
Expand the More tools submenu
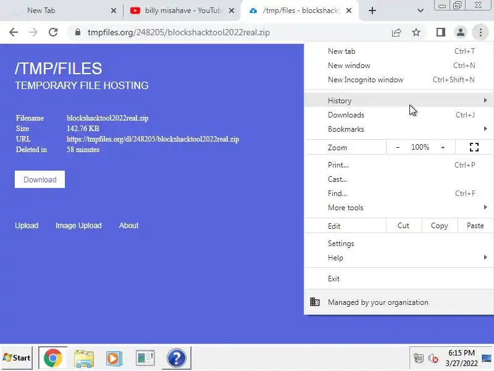pos(398,208)
